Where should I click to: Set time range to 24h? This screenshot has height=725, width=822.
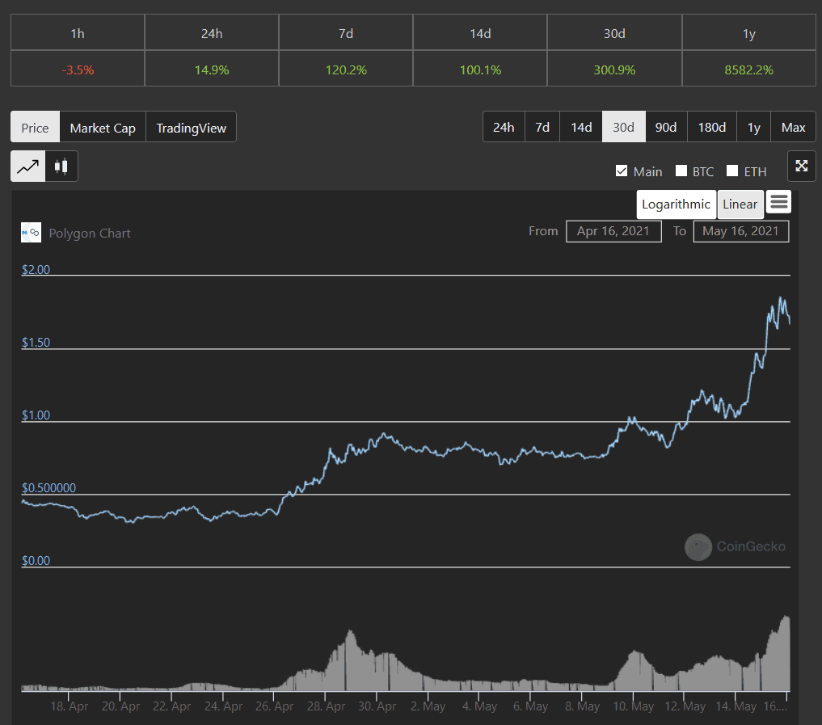point(503,127)
